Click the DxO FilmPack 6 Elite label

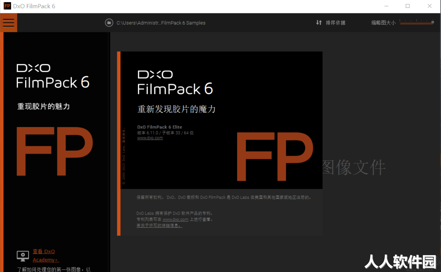(x=160, y=127)
